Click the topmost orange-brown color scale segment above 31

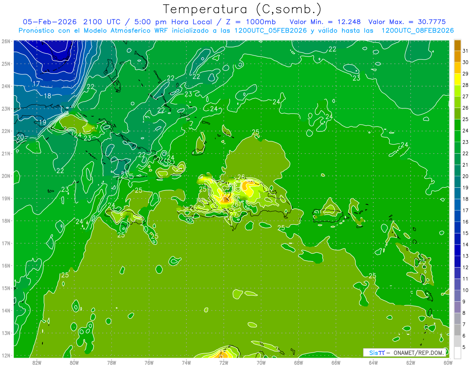coord(457,45)
